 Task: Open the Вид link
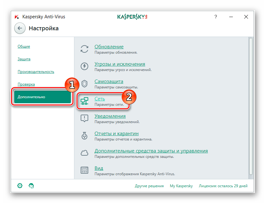point(99,168)
